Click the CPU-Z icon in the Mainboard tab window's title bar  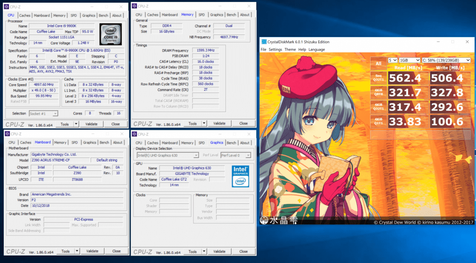click(7, 134)
